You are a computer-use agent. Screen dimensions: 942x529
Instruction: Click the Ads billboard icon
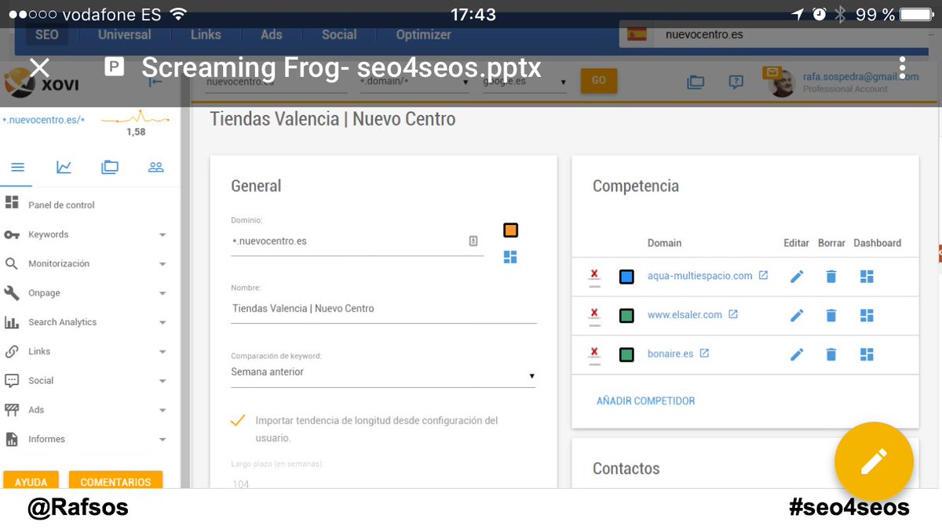click(x=12, y=410)
